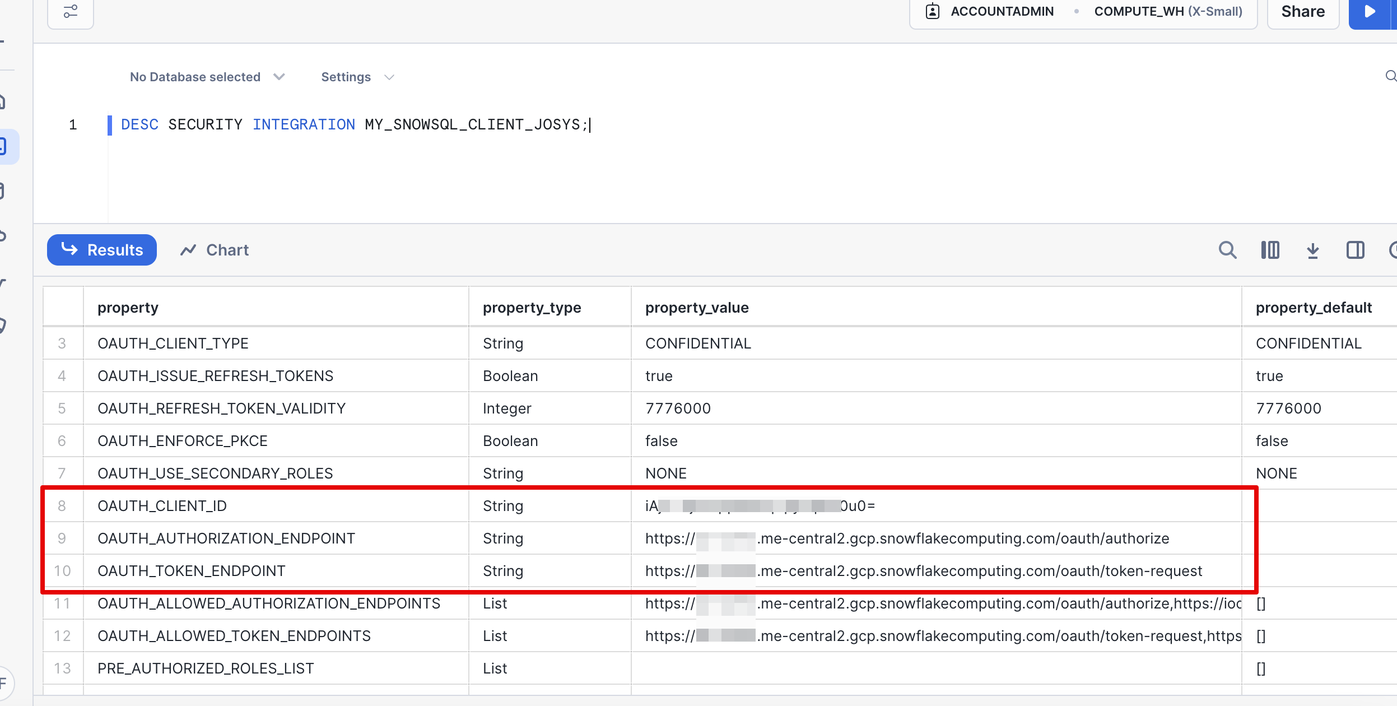
Task: Place cursor in SQL editor line 1
Action: [x=354, y=124]
